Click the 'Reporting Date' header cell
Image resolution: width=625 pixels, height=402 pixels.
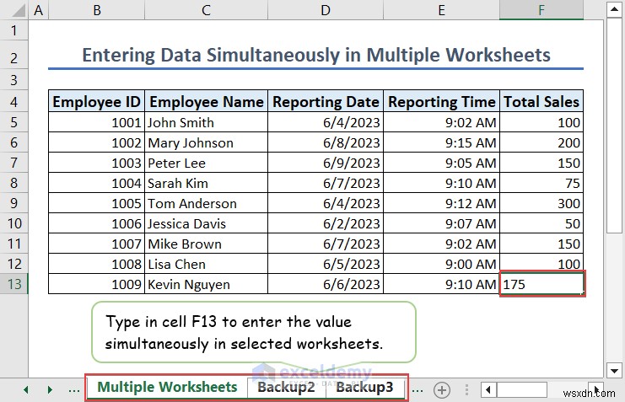pos(326,102)
